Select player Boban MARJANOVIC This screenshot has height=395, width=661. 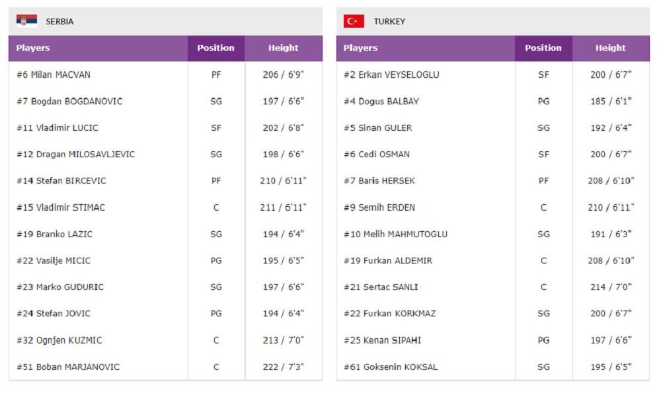pyautogui.click(x=68, y=367)
